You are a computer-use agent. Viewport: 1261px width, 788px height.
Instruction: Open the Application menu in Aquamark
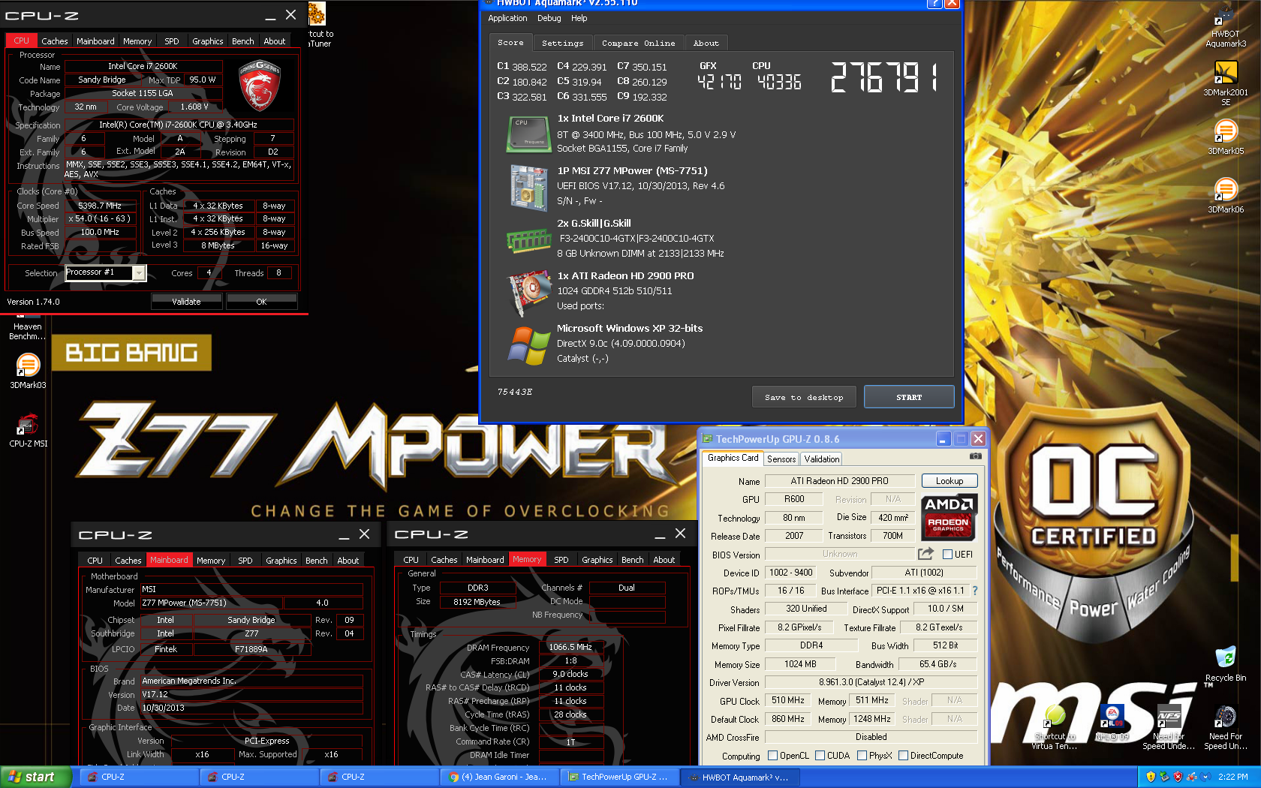pos(507,18)
